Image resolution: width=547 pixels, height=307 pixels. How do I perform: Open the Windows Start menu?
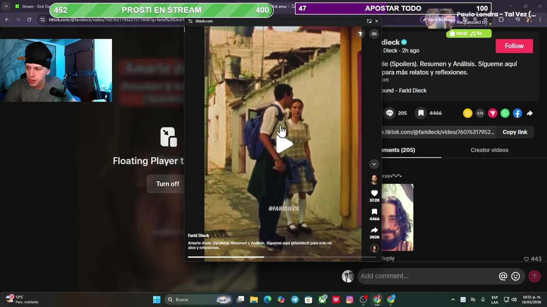point(156,299)
